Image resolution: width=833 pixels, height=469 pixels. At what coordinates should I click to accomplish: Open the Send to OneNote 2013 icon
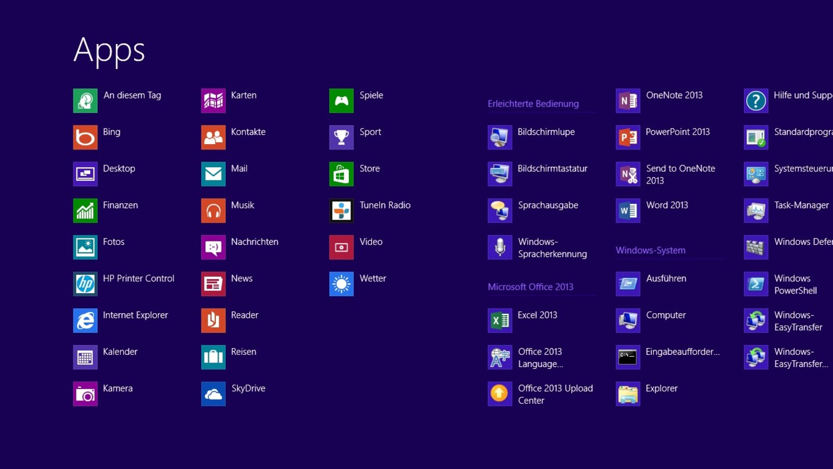coord(628,174)
